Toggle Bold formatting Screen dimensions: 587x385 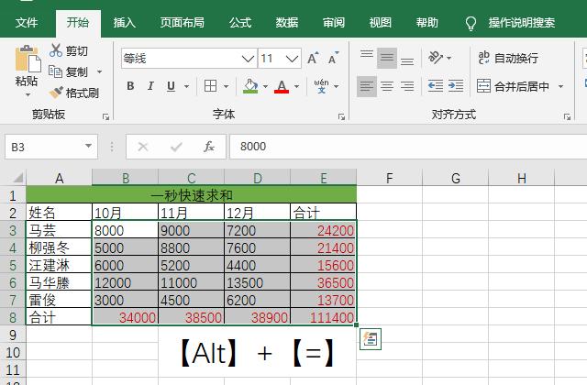point(130,86)
